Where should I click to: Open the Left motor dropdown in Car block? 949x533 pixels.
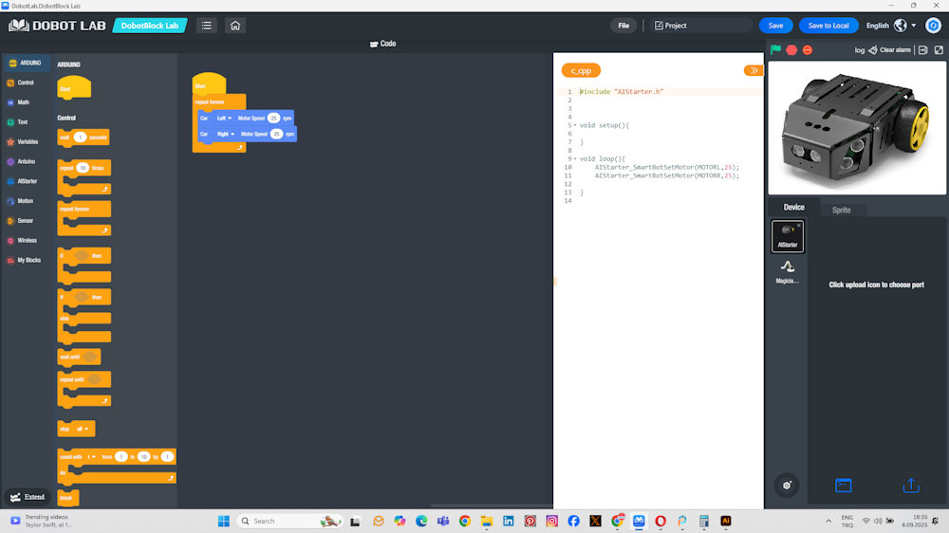[x=223, y=118]
